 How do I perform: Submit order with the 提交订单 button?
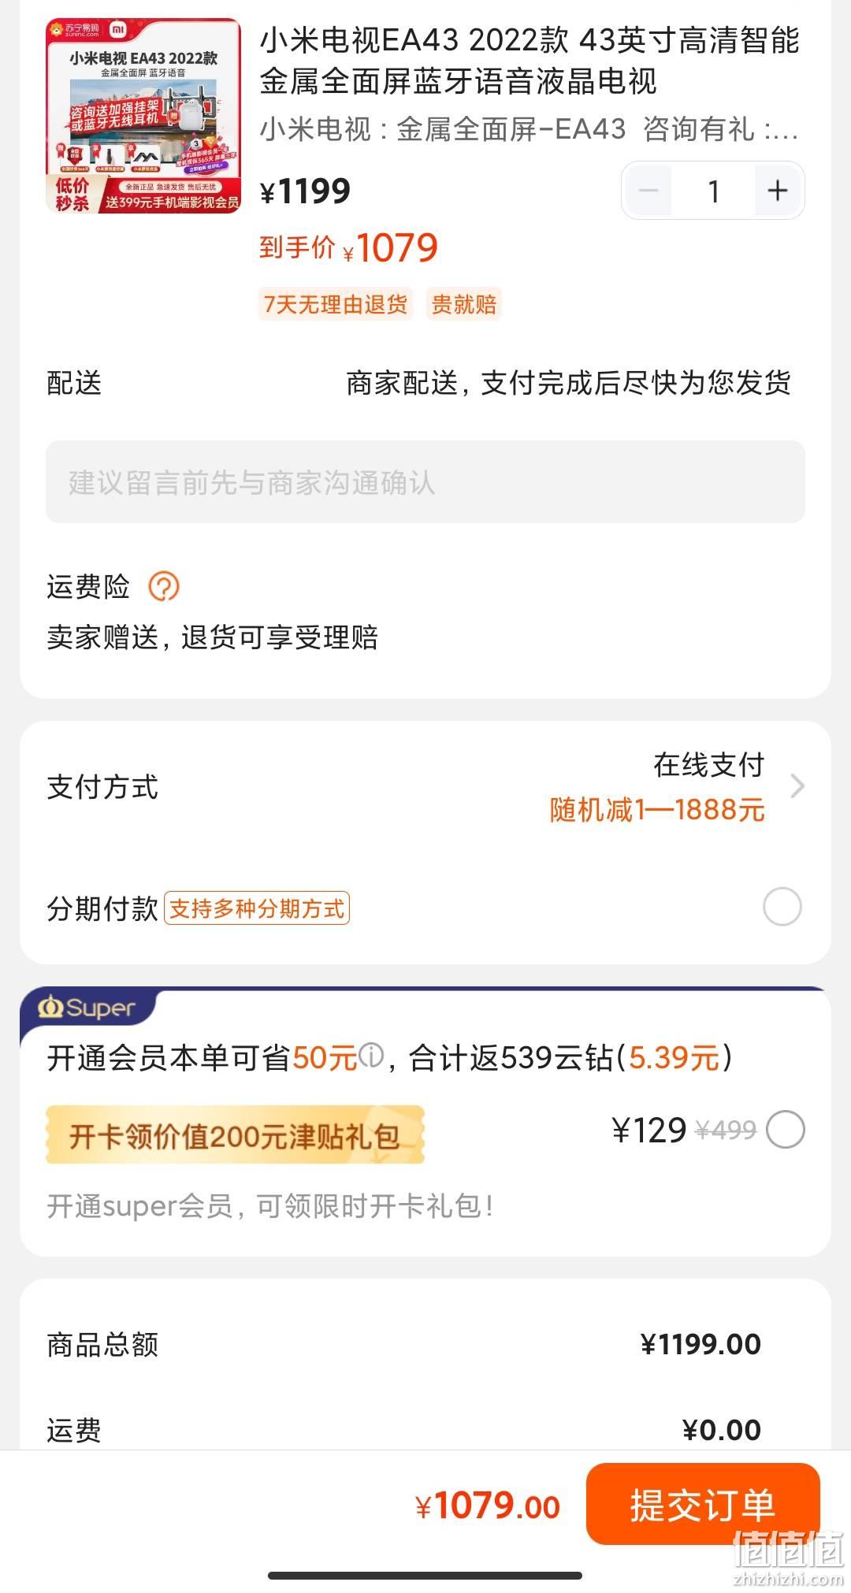coord(703,1503)
